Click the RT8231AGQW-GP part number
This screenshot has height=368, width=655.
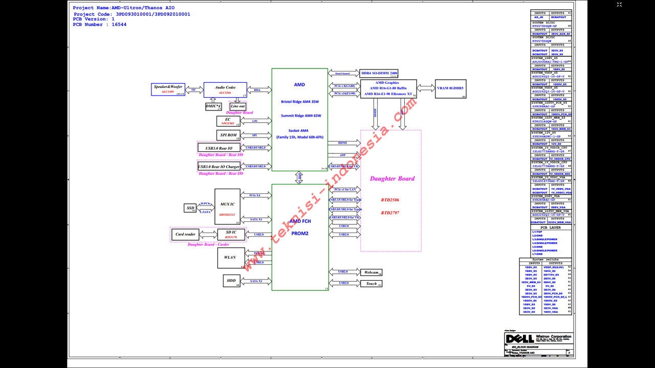point(544,121)
